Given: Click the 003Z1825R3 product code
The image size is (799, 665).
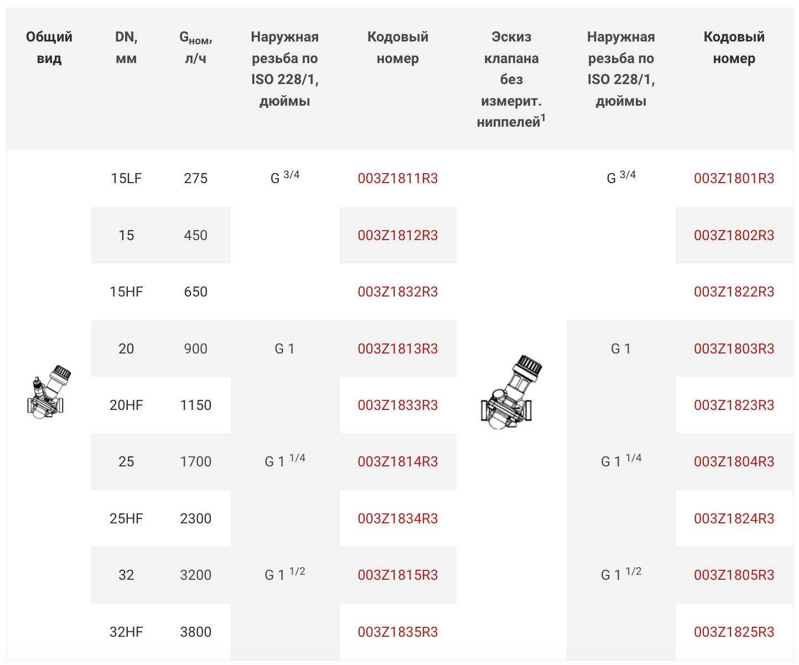Looking at the screenshot, I should point(734,632).
